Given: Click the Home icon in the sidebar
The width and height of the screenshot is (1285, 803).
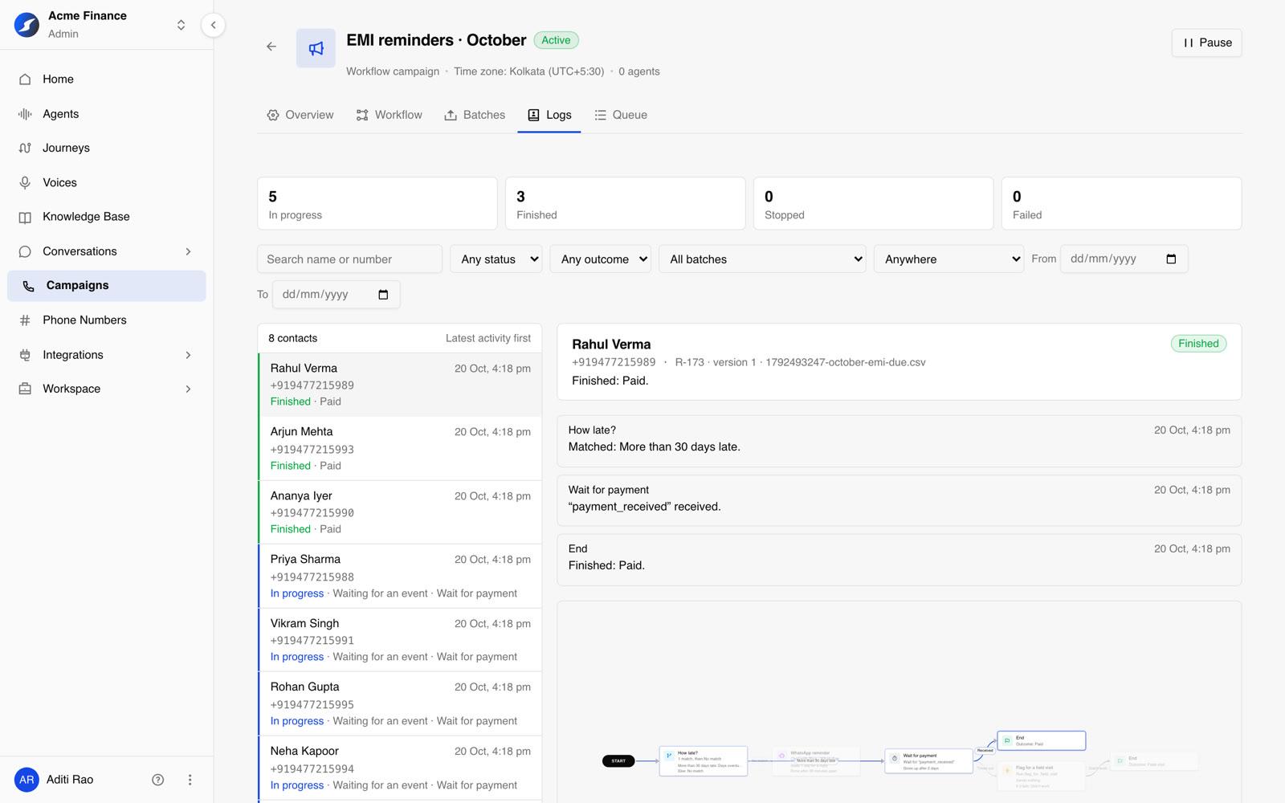Looking at the screenshot, I should [x=25, y=79].
